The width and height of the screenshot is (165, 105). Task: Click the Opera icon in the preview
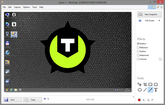[14, 15]
